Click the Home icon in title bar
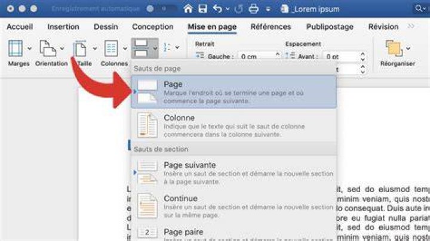Image resolution: width=430 pixels, height=241 pixels. pos(188,9)
